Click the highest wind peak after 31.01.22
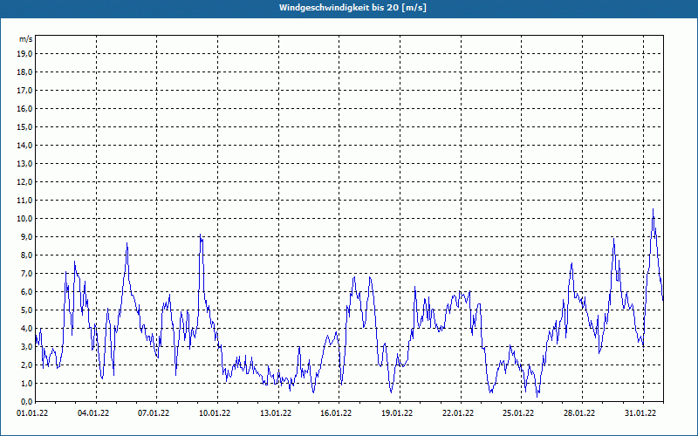The image size is (698, 436). [x=653, y=209]
